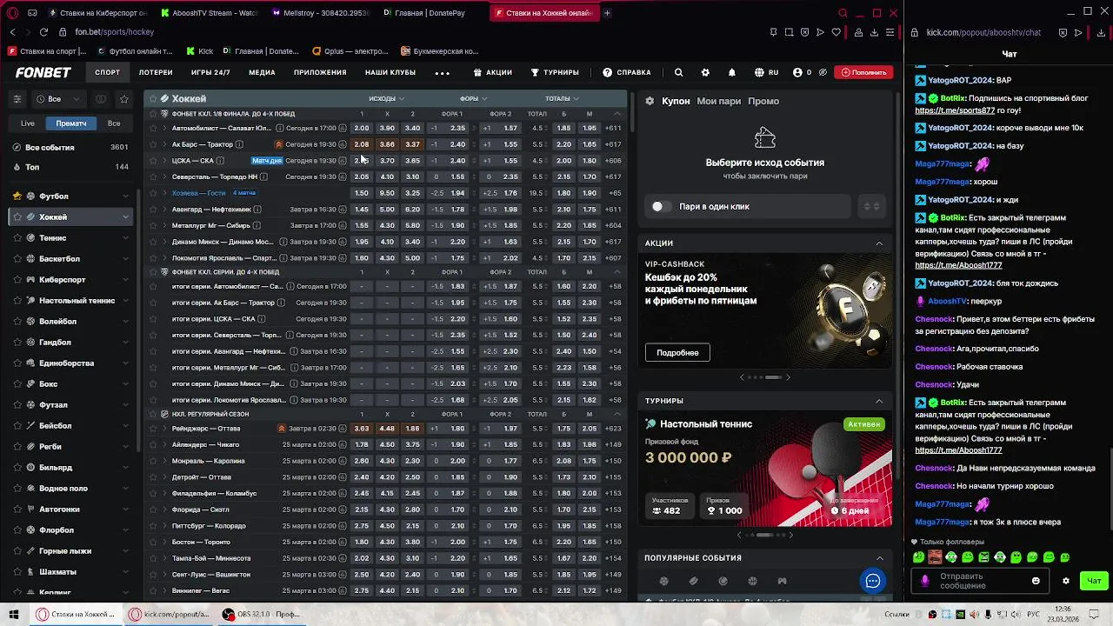
Task: Open the sports filter settings icon
Action: pyautogui.click(x=17, y=99)
